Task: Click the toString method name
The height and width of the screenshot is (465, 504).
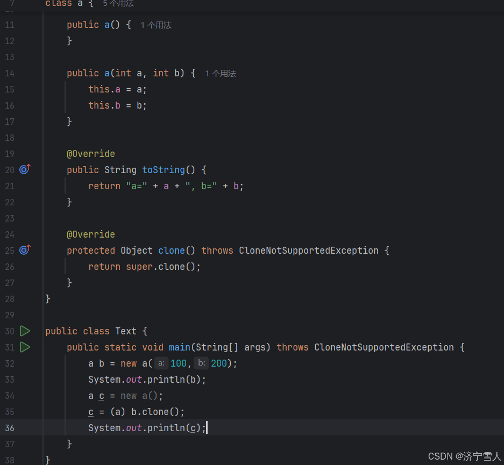Action: pos(164,169)
